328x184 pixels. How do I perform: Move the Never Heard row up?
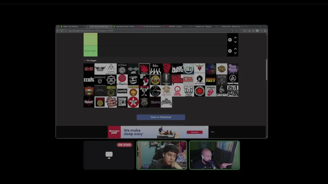[x=235, y=49]
